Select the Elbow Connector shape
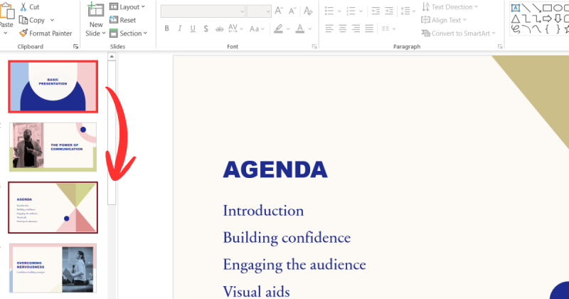569x299 pixels. tap(526, 19)
